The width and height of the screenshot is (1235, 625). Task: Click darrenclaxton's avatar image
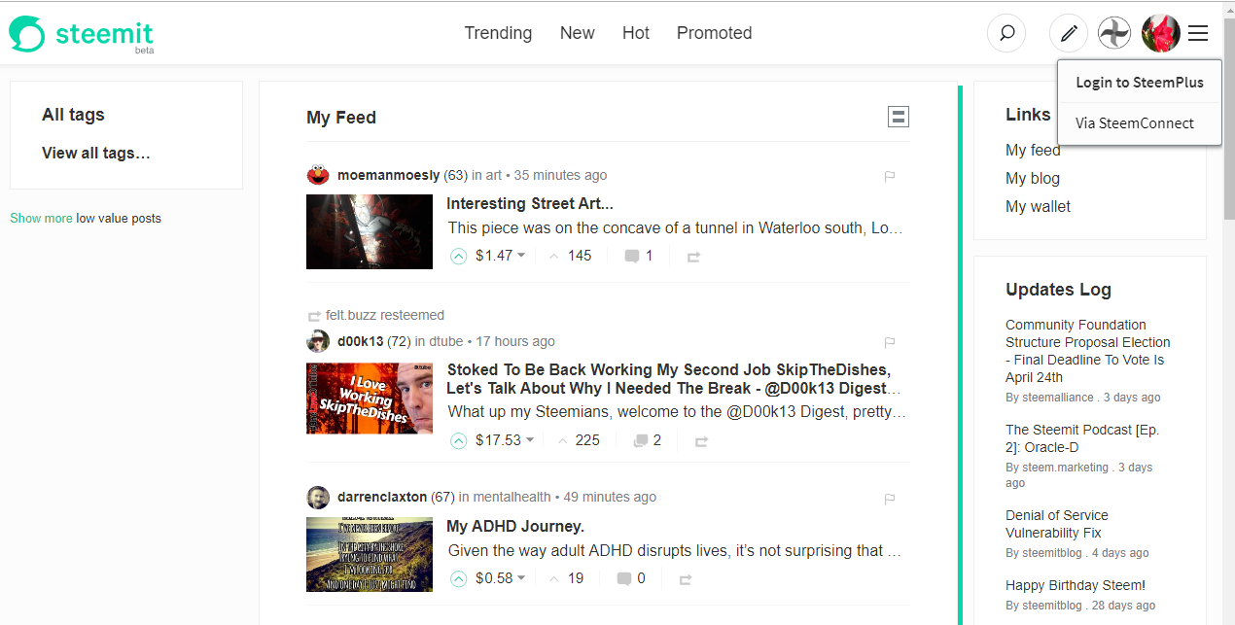[x=318, y=497]
